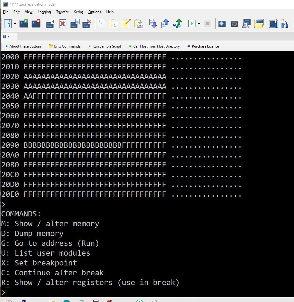
Task: Click the yellow open folder toolbar icon
Action: point(259,24)
